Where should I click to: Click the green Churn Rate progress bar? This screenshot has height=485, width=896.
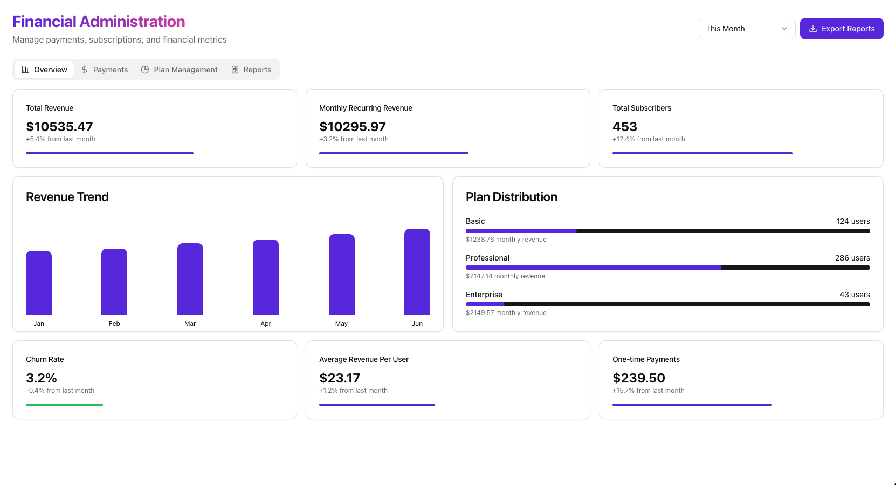point(64,405)
